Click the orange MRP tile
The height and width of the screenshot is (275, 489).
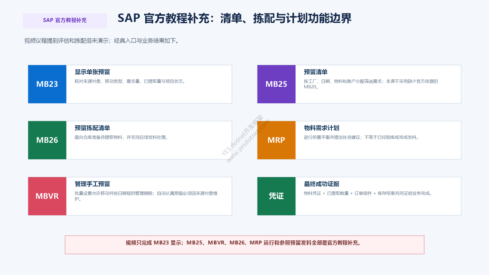pyautogui.click(x=276, y=140)
